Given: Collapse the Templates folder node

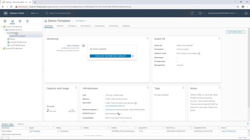Looking at the screenshot, I should tap(6, 33).
